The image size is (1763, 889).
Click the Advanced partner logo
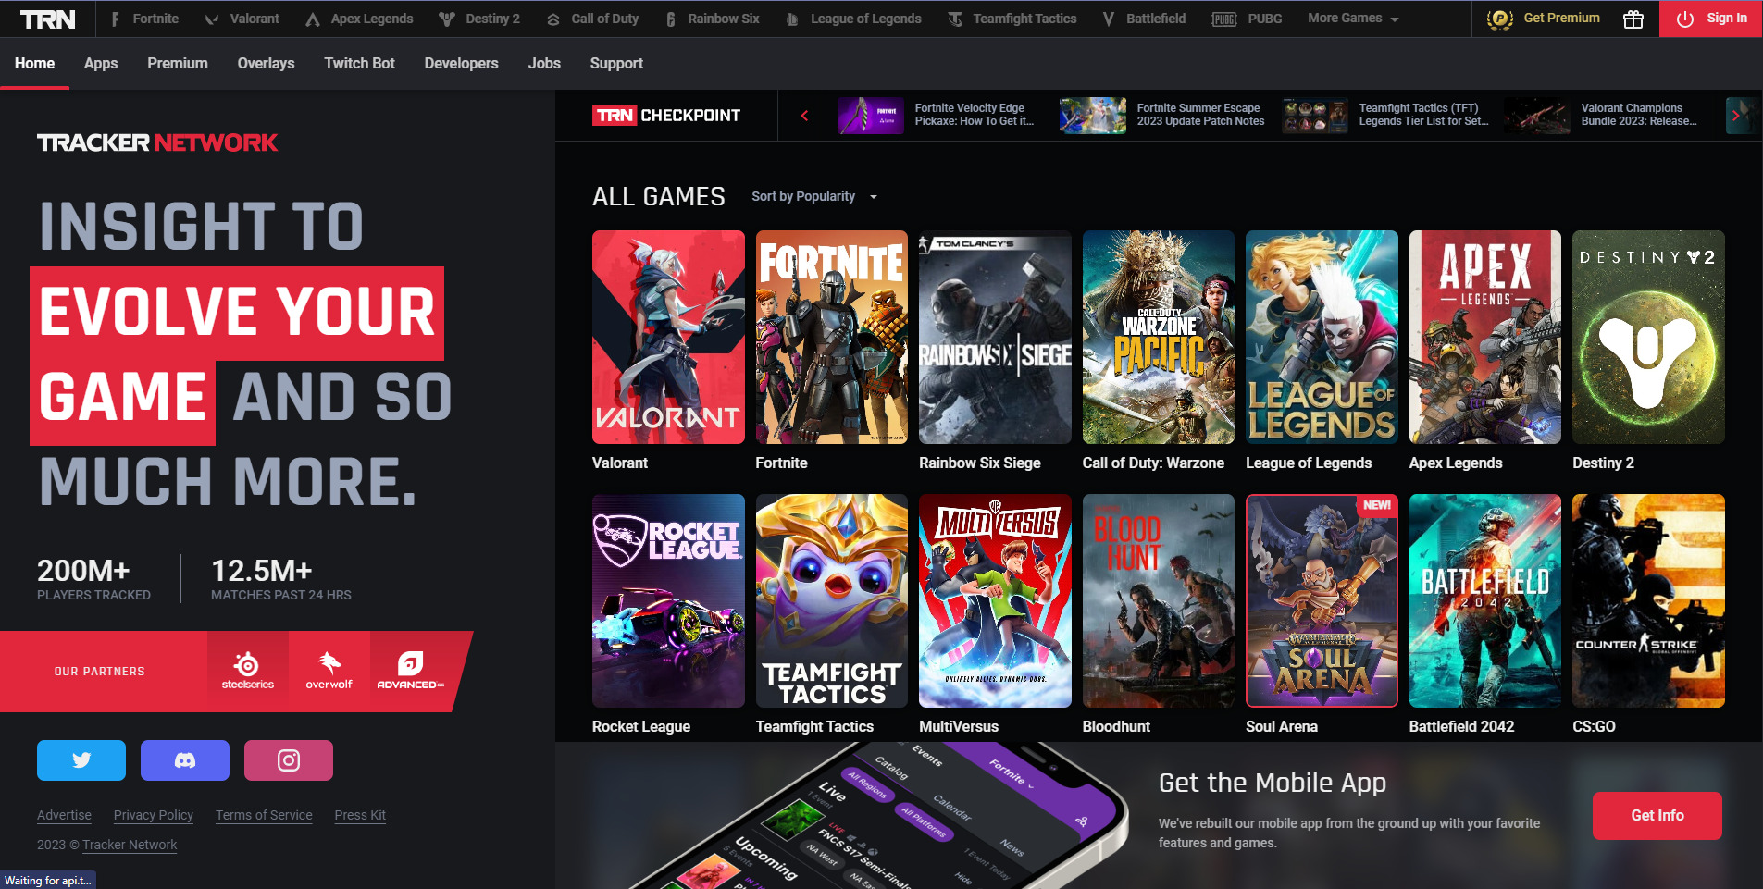pos(410,672)
